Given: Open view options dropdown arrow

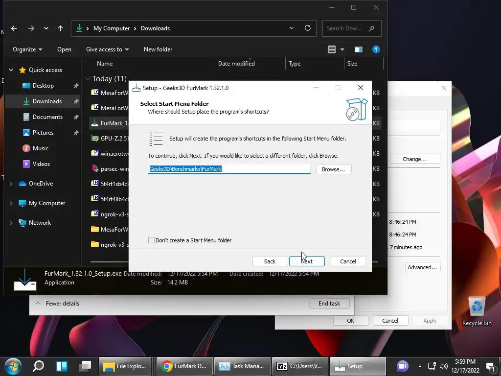Looking at the screenshot, I should (342, 49).
